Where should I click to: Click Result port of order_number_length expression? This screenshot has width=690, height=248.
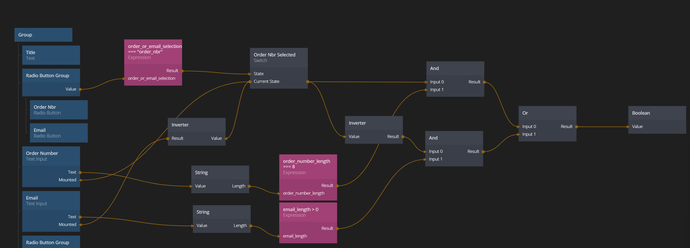tap(337, 186)
